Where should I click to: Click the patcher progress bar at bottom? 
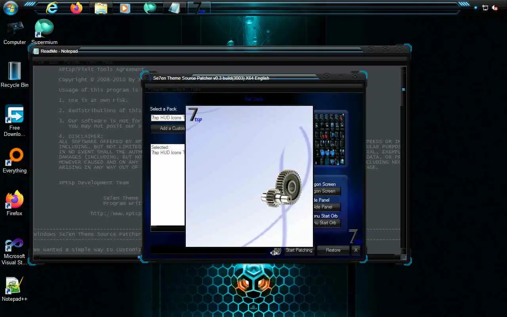point(210,250)
